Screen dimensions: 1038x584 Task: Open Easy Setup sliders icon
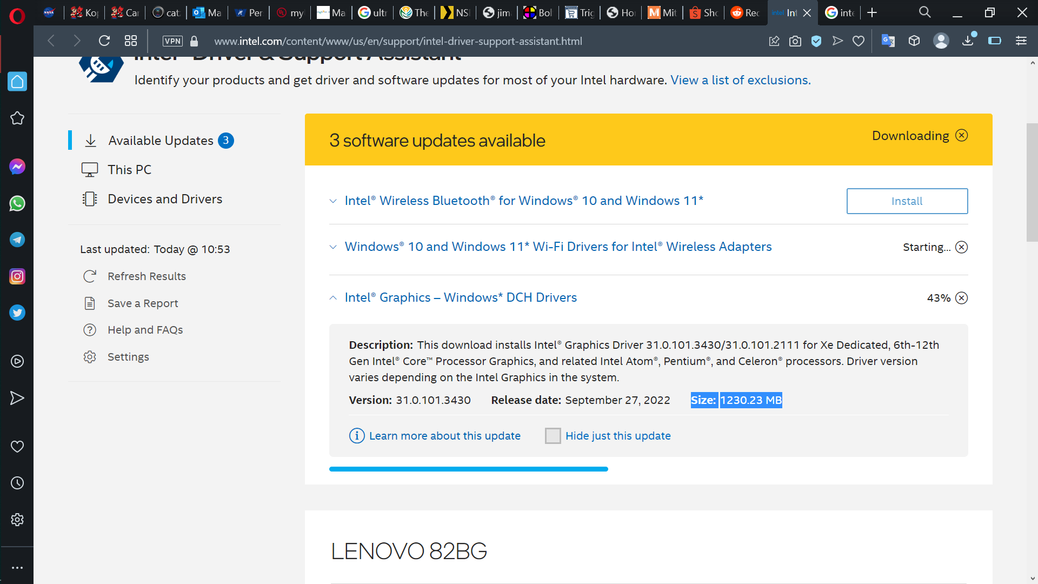click(1021, 41)
